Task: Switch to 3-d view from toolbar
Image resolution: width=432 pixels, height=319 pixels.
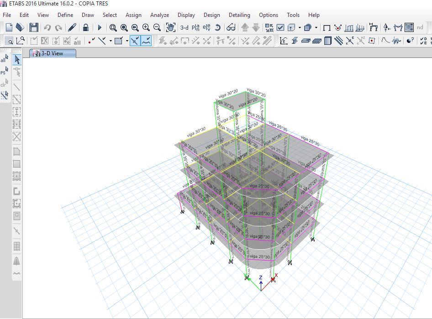Action: pyautogui.click(x=184, y=28)
